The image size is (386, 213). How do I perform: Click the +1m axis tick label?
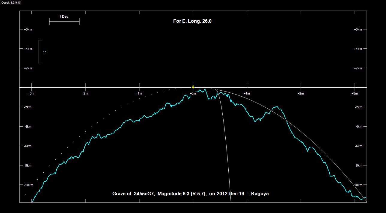click(x=247, y=94)
